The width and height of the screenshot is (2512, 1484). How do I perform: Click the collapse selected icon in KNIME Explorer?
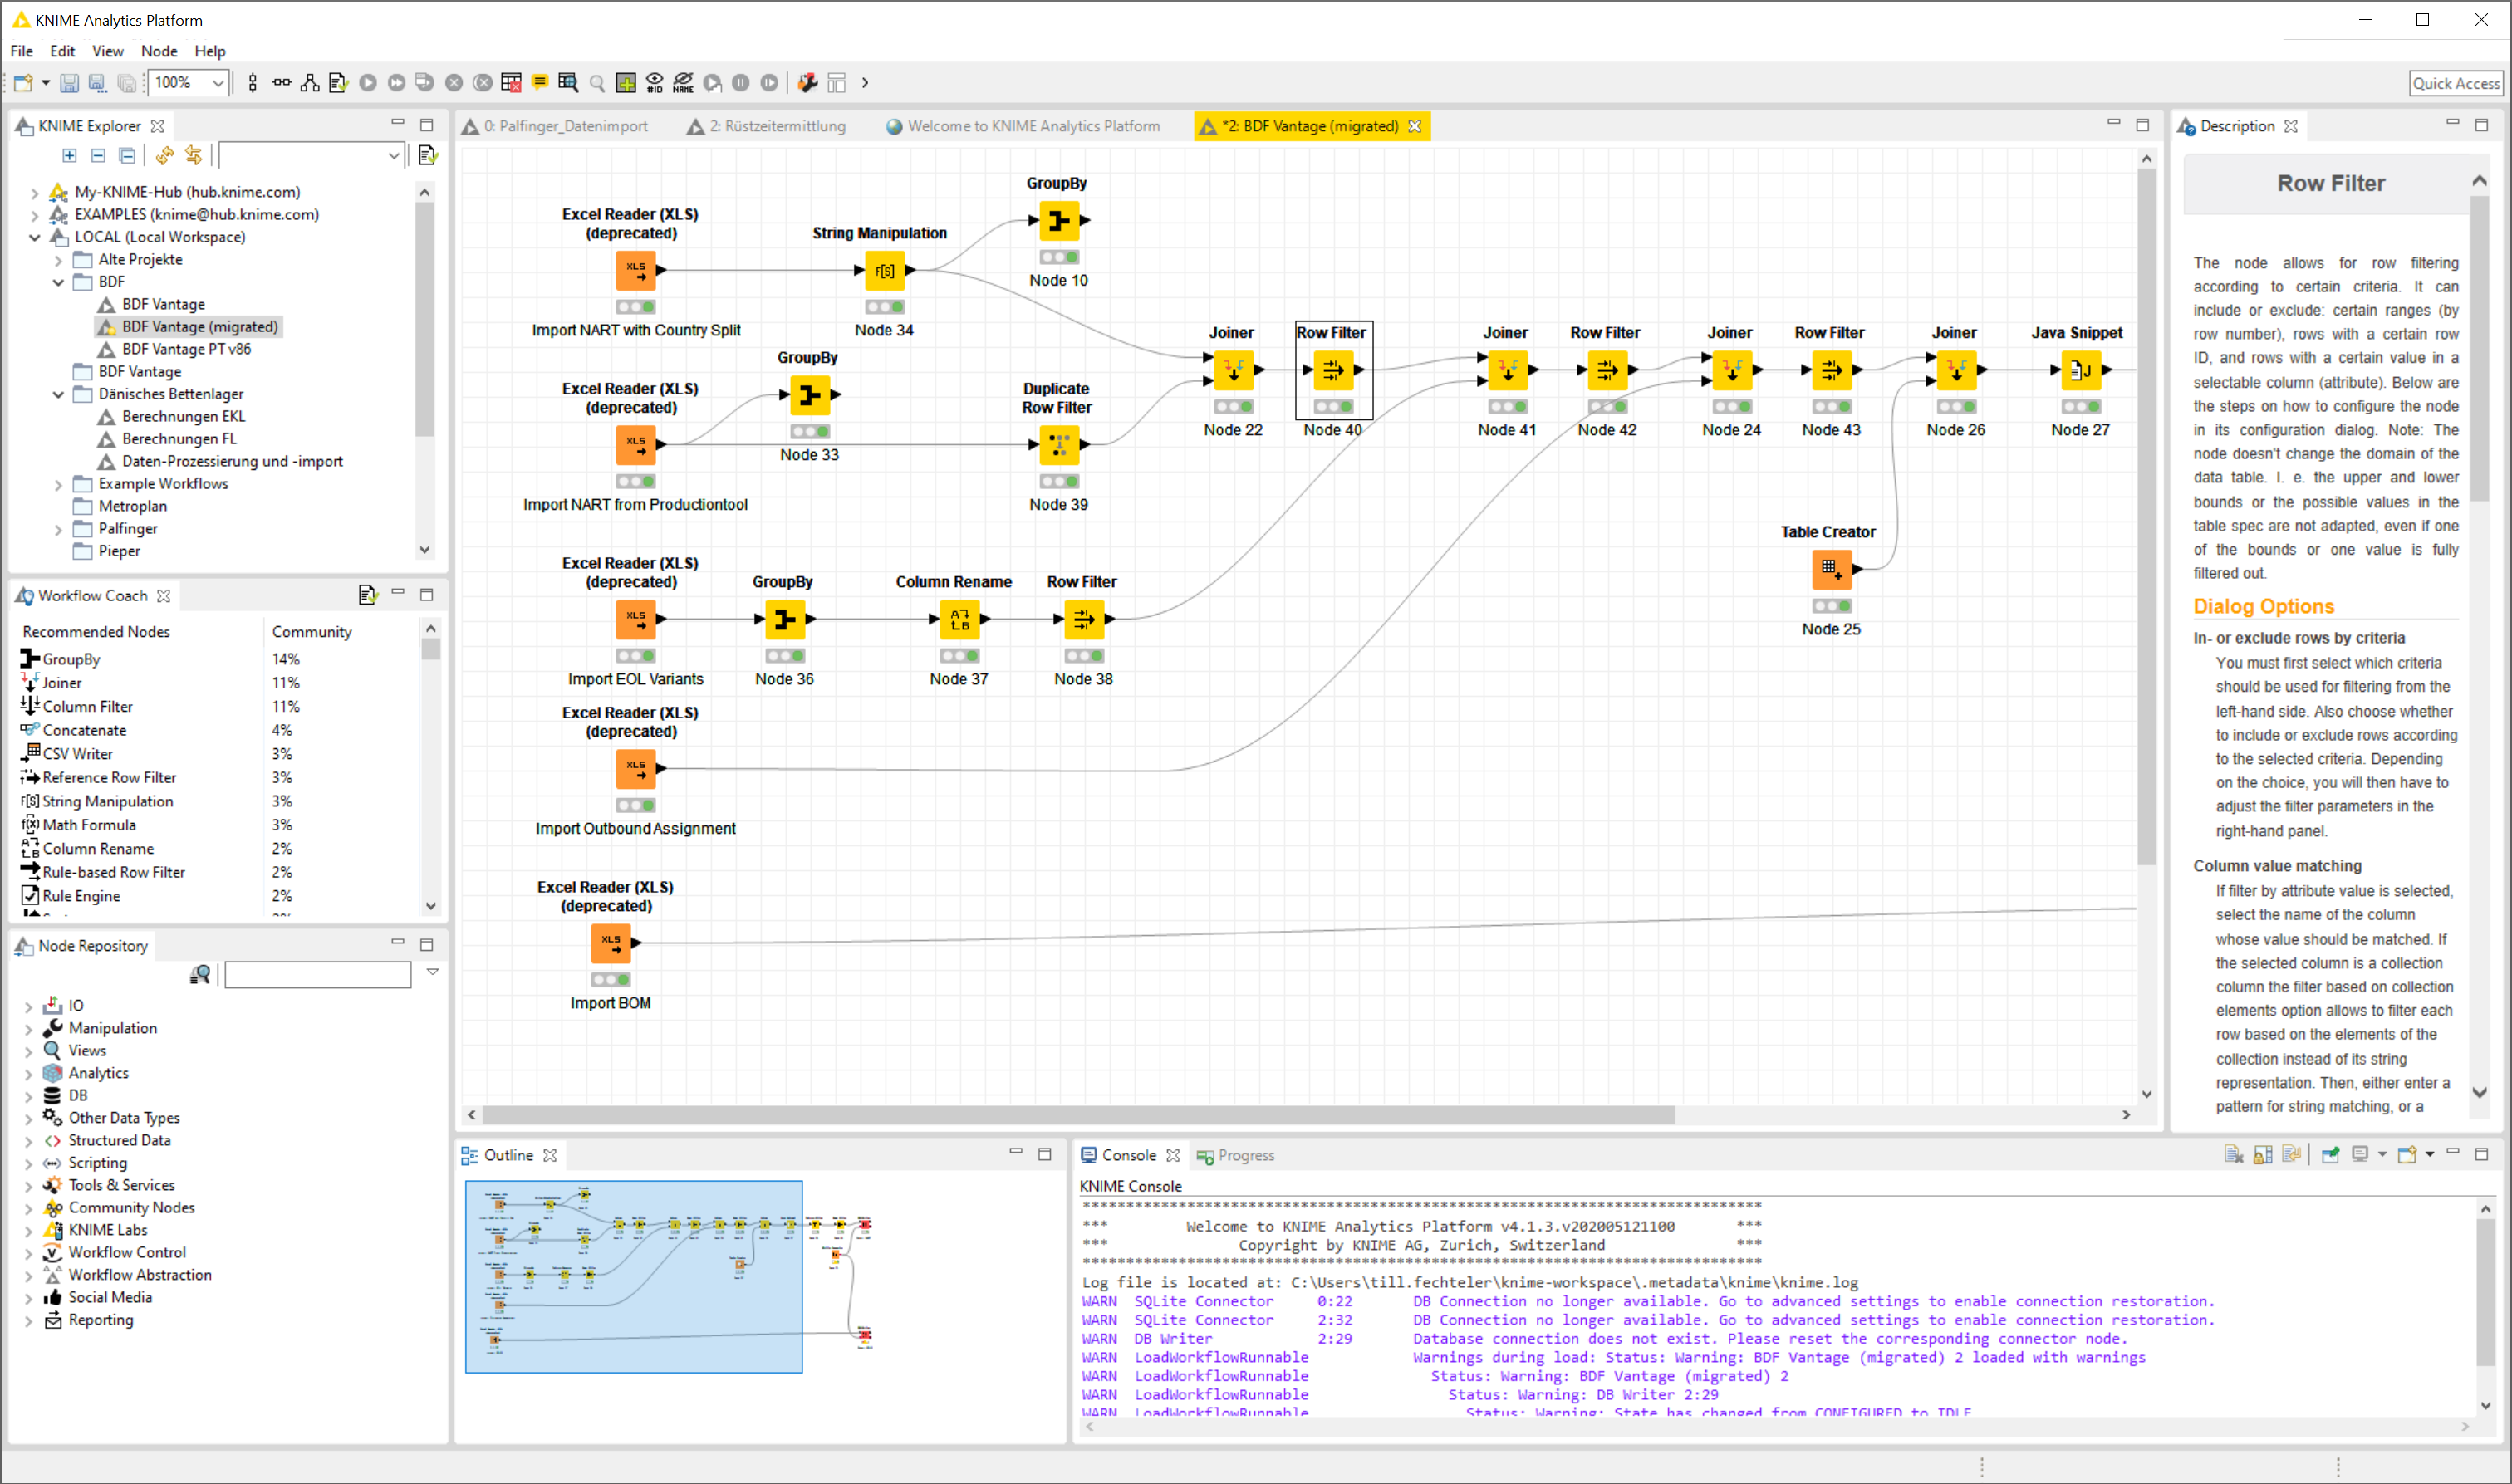coord(98,155)
